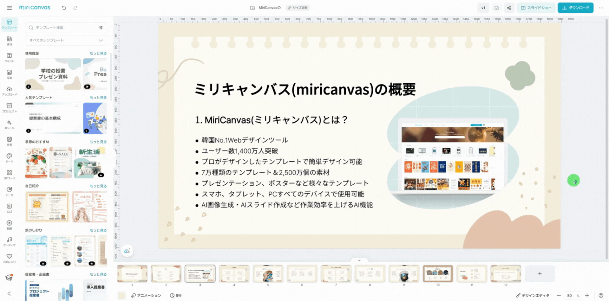
Task: Select slide 10 thumbnail
Action: coord(438,273)
